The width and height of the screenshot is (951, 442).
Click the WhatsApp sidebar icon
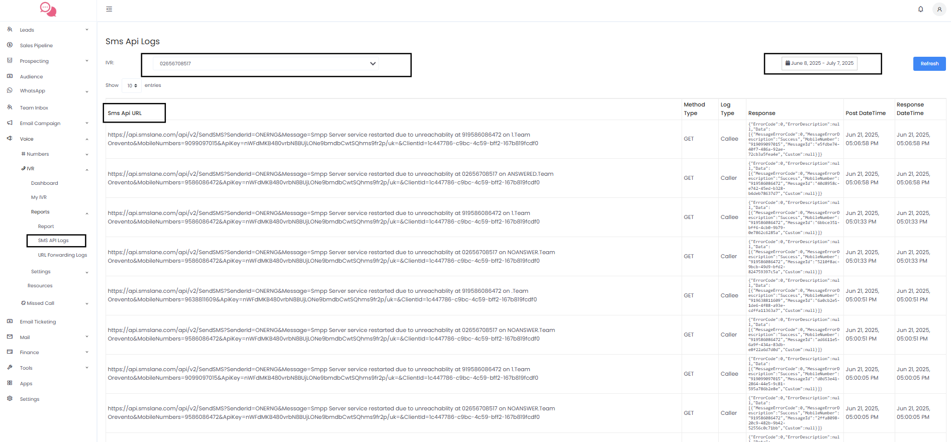[10, 90]
